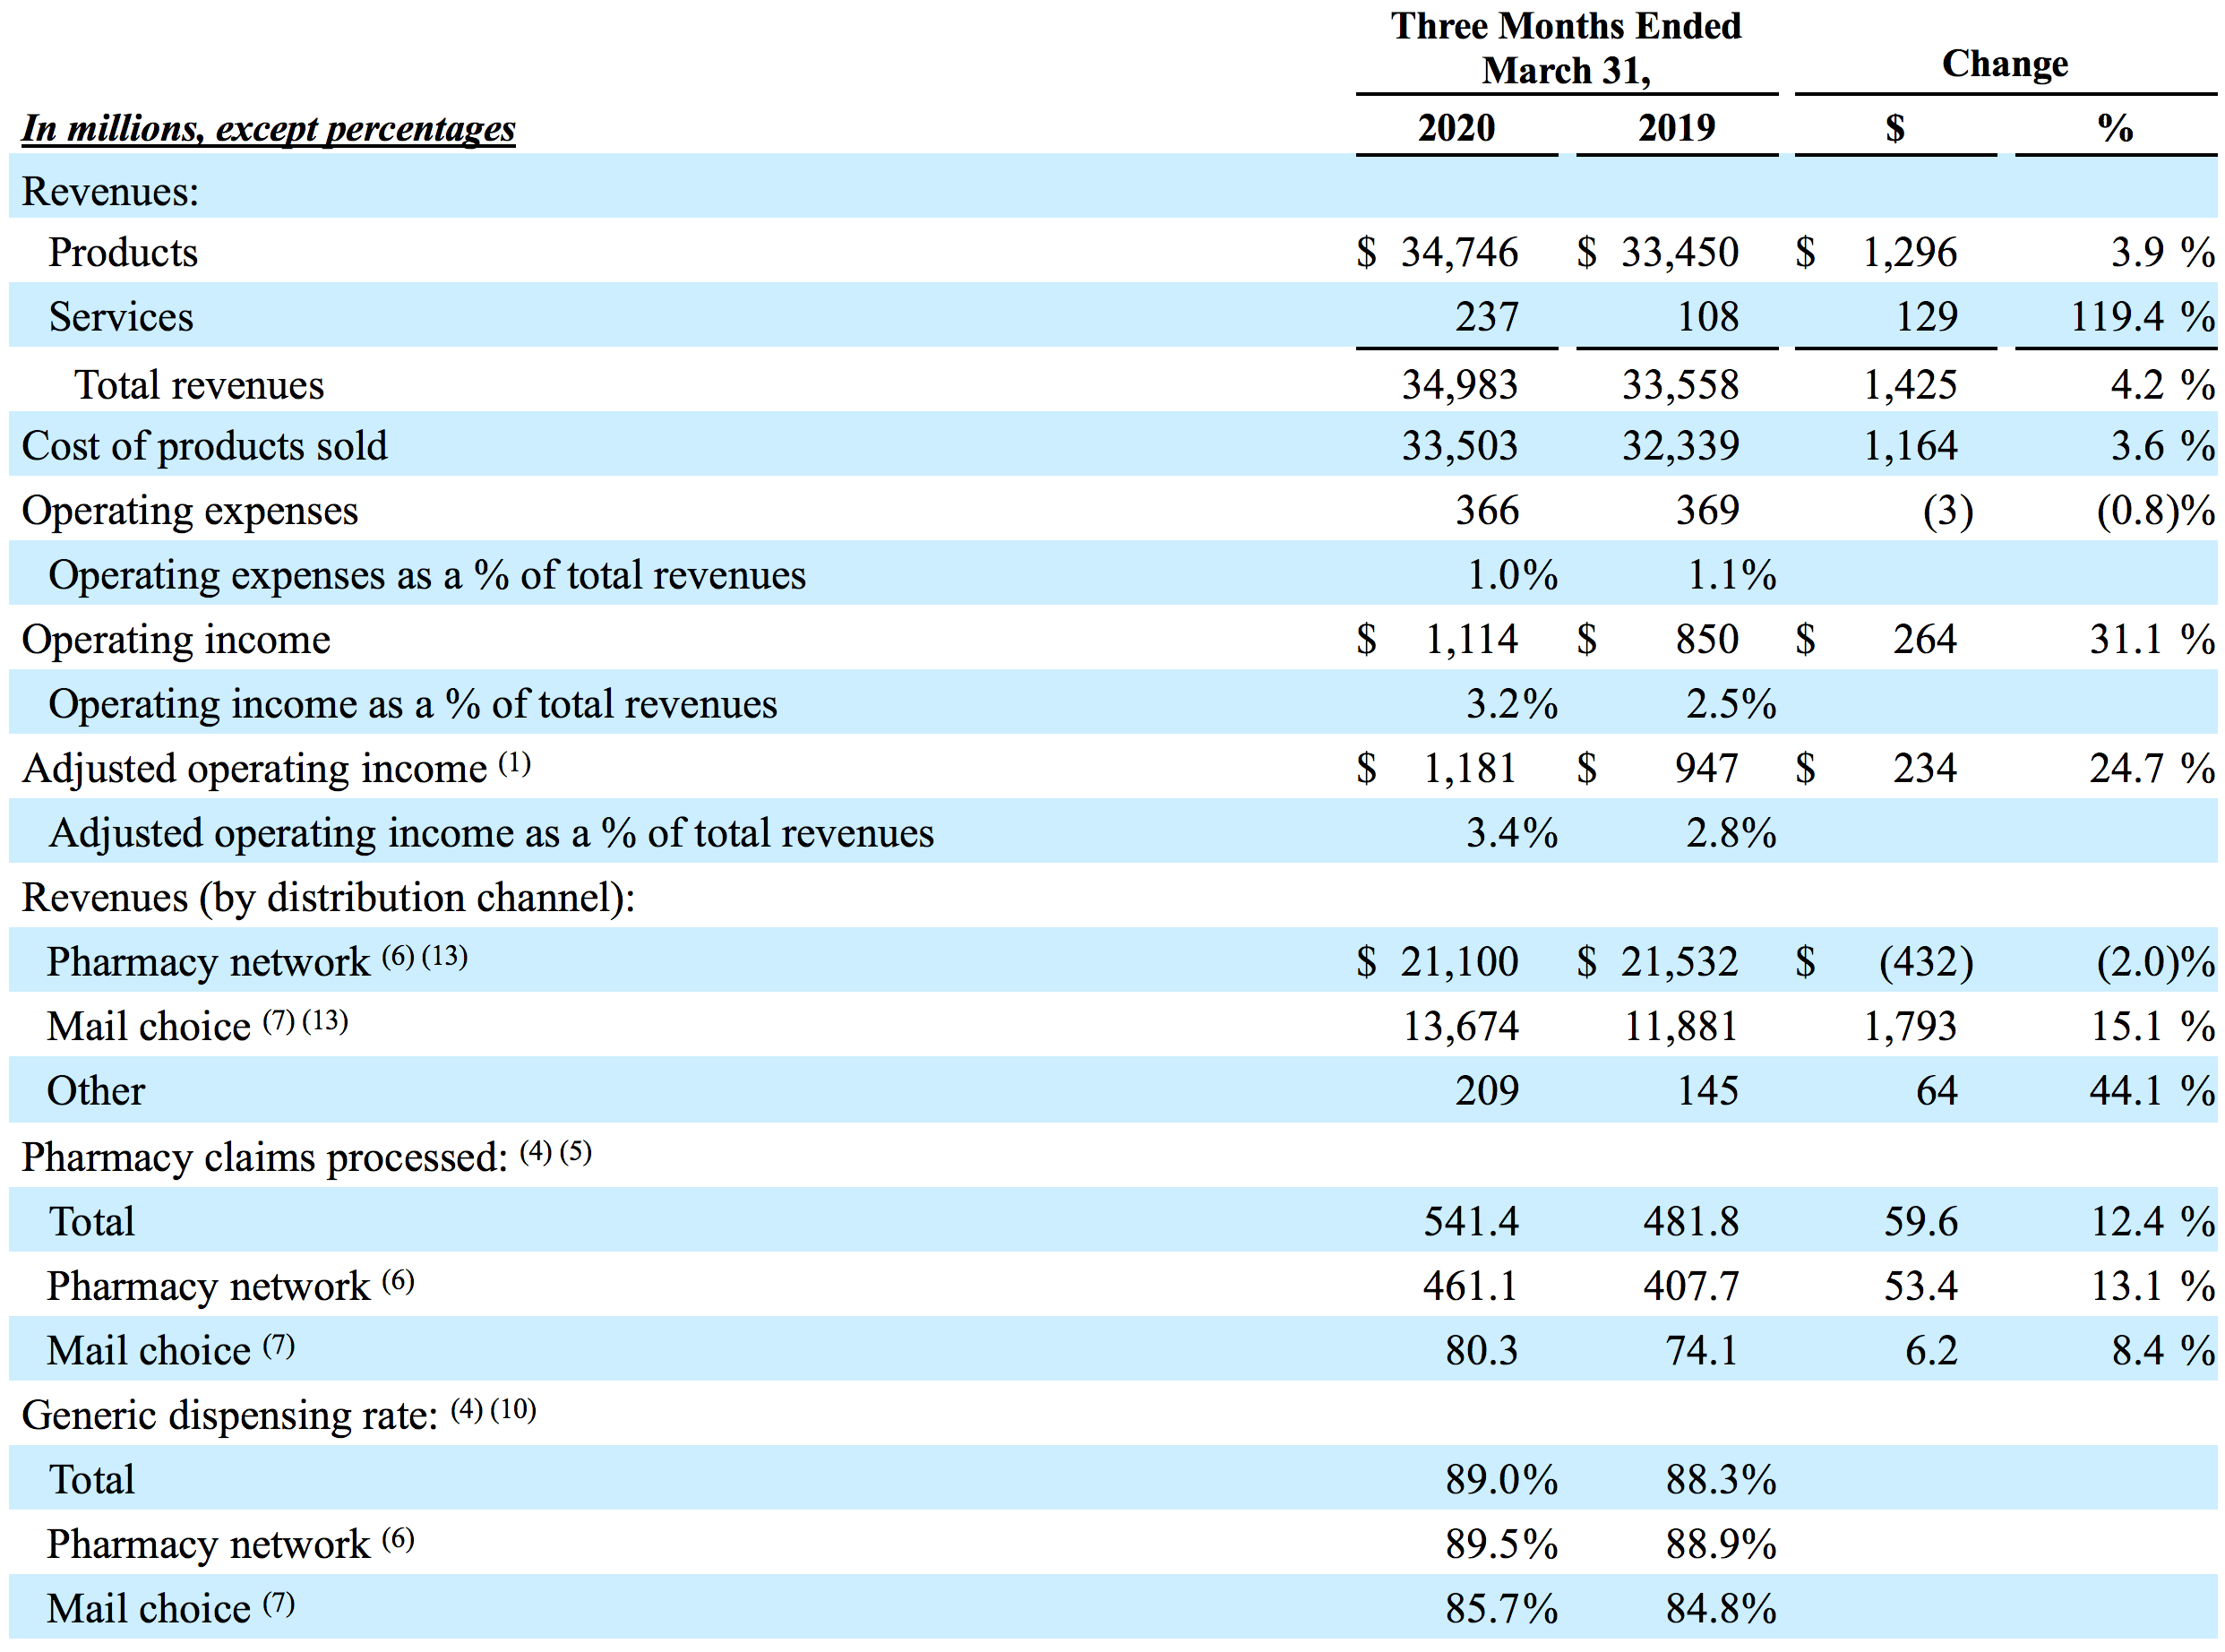Select operating expenses percent change (0.8)%
Image resolution: width=2225 pixels, height=1652 pixels.
click(x=2155, y=511)
